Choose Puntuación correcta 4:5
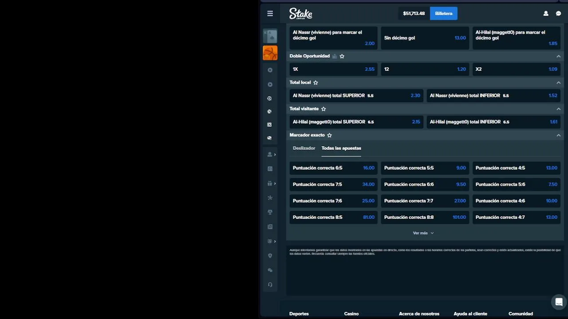The image size is (568, 319). (x=517, y=168)
